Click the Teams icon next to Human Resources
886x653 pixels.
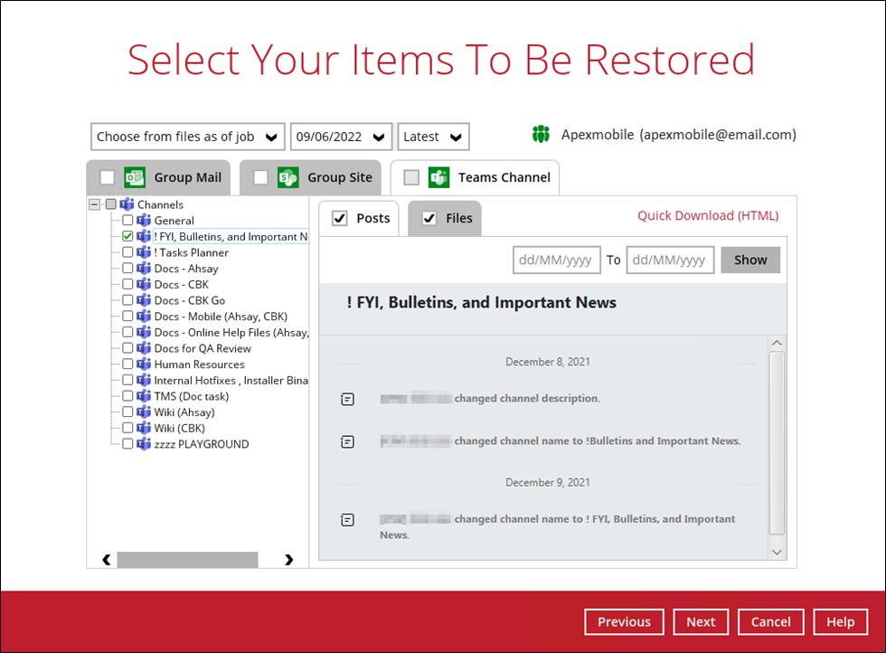tap(144, 364)
